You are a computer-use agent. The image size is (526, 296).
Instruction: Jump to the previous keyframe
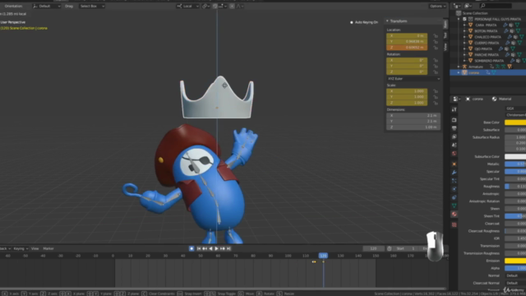205,248
